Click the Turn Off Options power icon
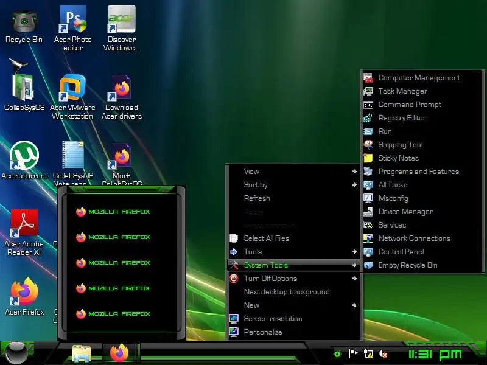 pyautogui.click(x=234, y=279)
